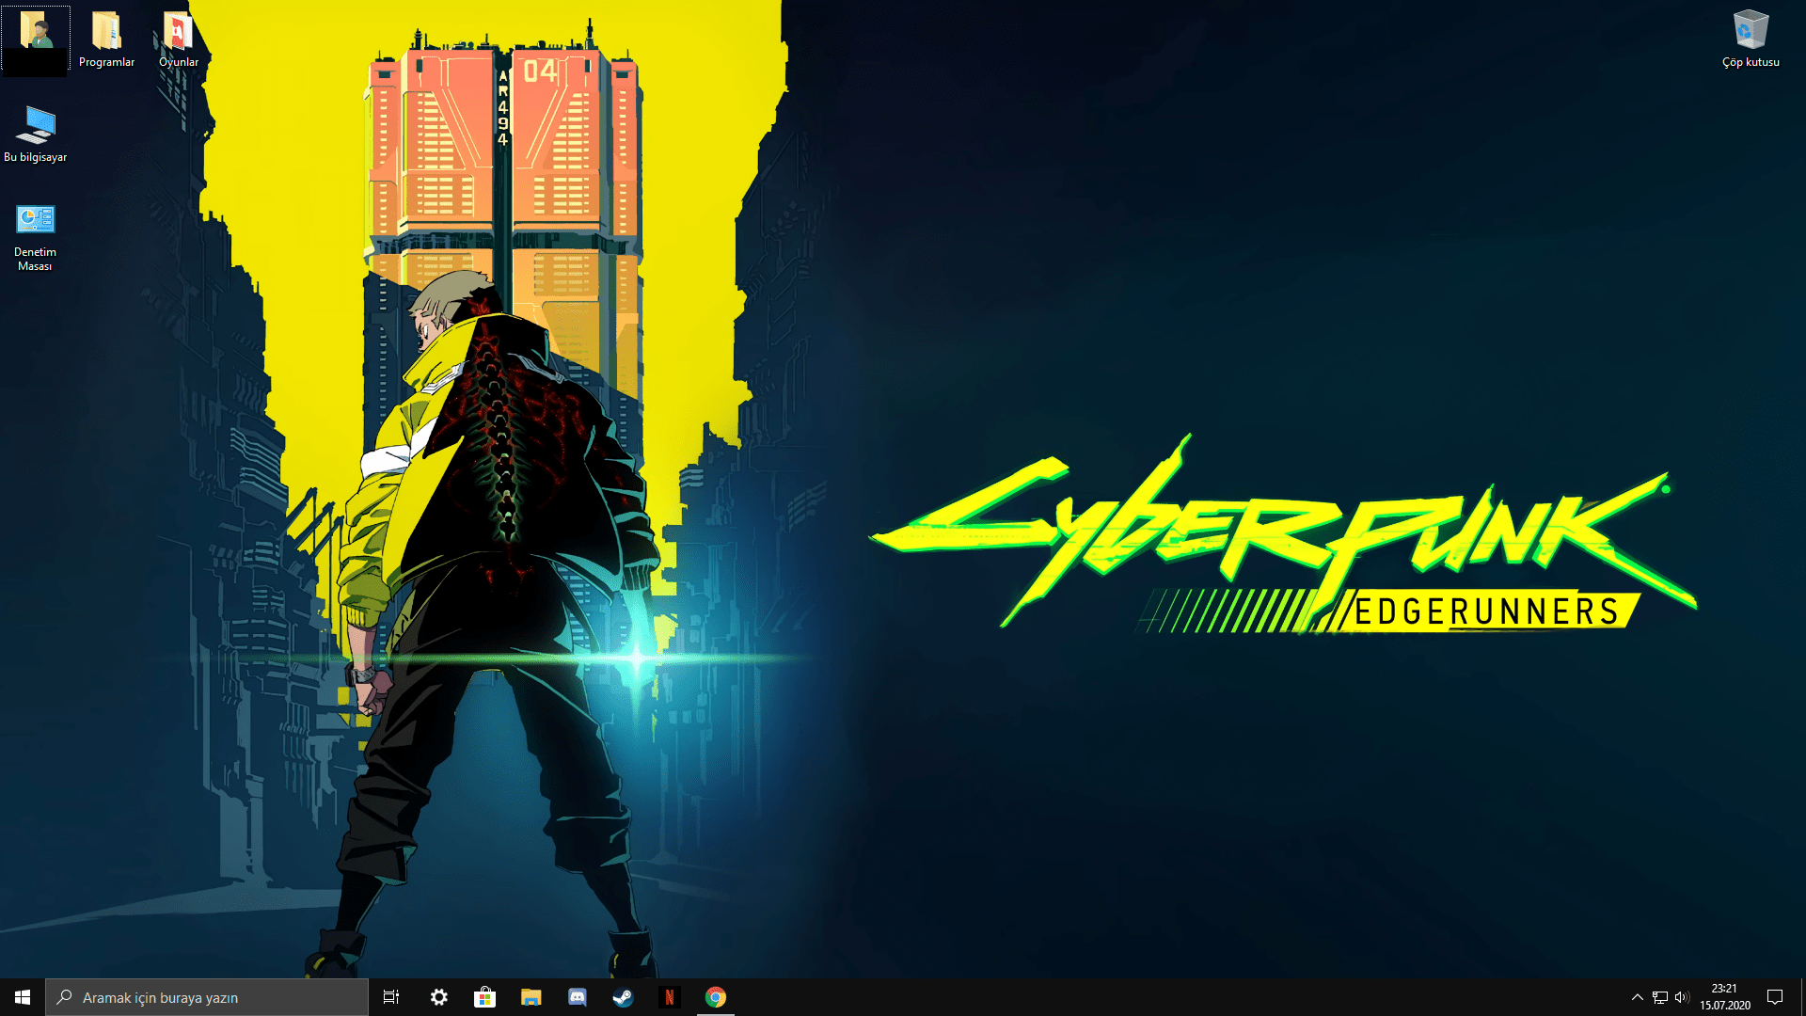Select the Denetim Masası shortcut

[x=36, y=220]
